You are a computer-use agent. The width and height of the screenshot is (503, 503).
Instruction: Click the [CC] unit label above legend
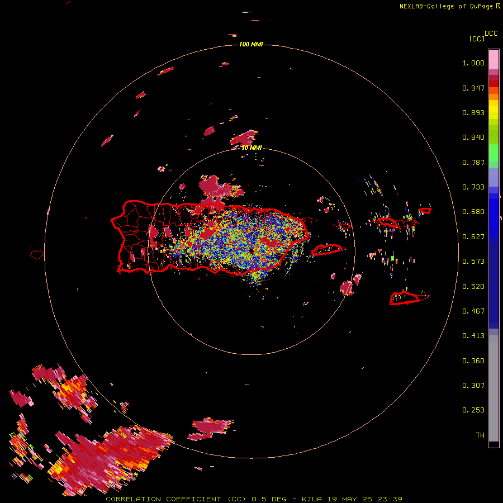[477, 39]
